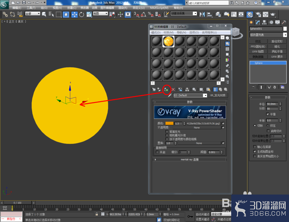Click Render Setup icon in main toolbar
This screenshot has height=222, width=289.
(x=258, y=14)
